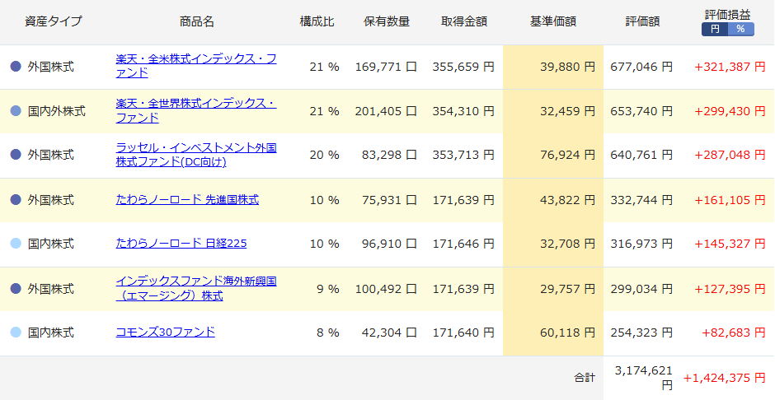775x400 pixels.
Task: Click the 基準価額 column header
Action: (552, 21)
